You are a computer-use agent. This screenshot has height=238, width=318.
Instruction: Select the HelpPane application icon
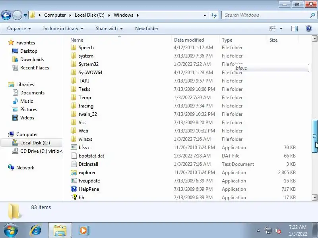[x=74, y=189]
